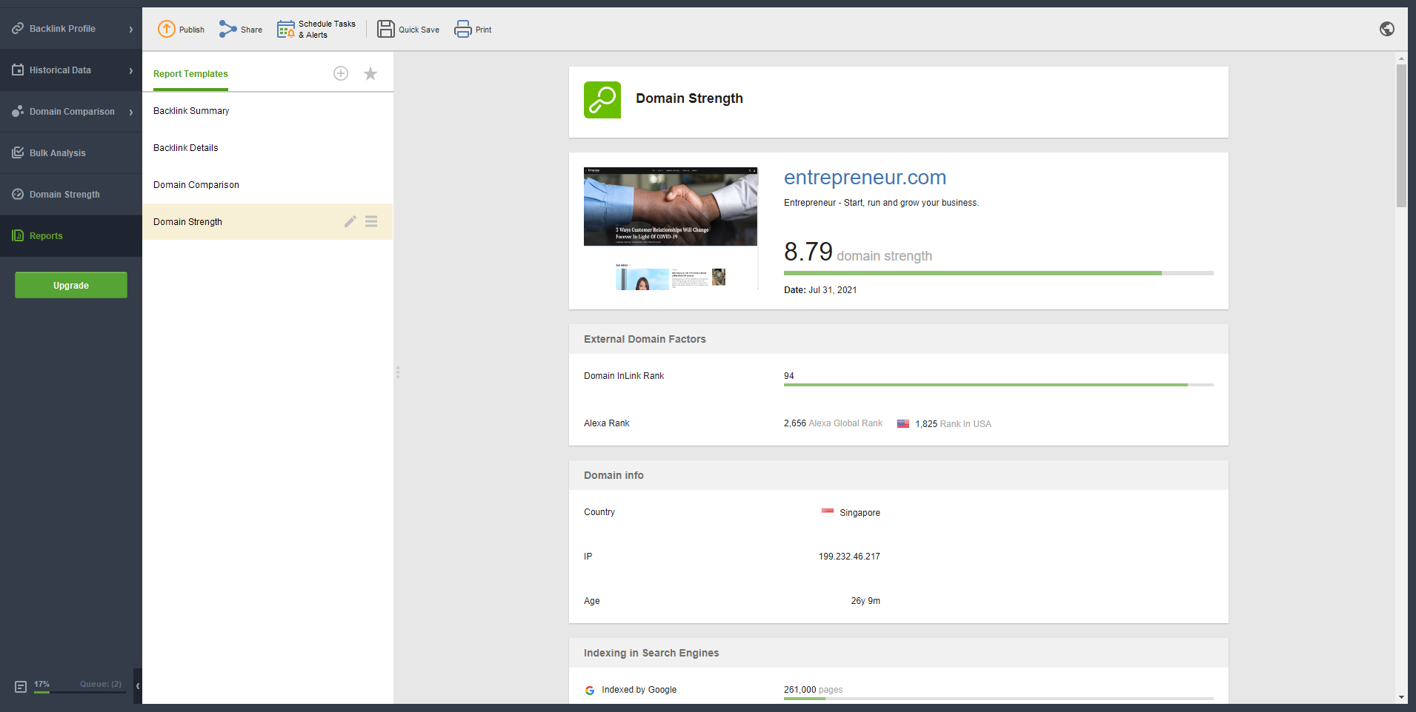Click the 'Indexing in Search Engines' header
The height and width of the screenshot is (712, 1416).
pos(651,653)
